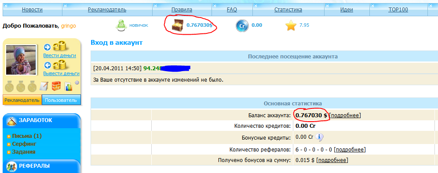Click the notepad with pencil icon

point(44,86)
